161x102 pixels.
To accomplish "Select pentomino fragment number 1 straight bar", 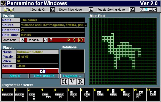I will (8, 94).
